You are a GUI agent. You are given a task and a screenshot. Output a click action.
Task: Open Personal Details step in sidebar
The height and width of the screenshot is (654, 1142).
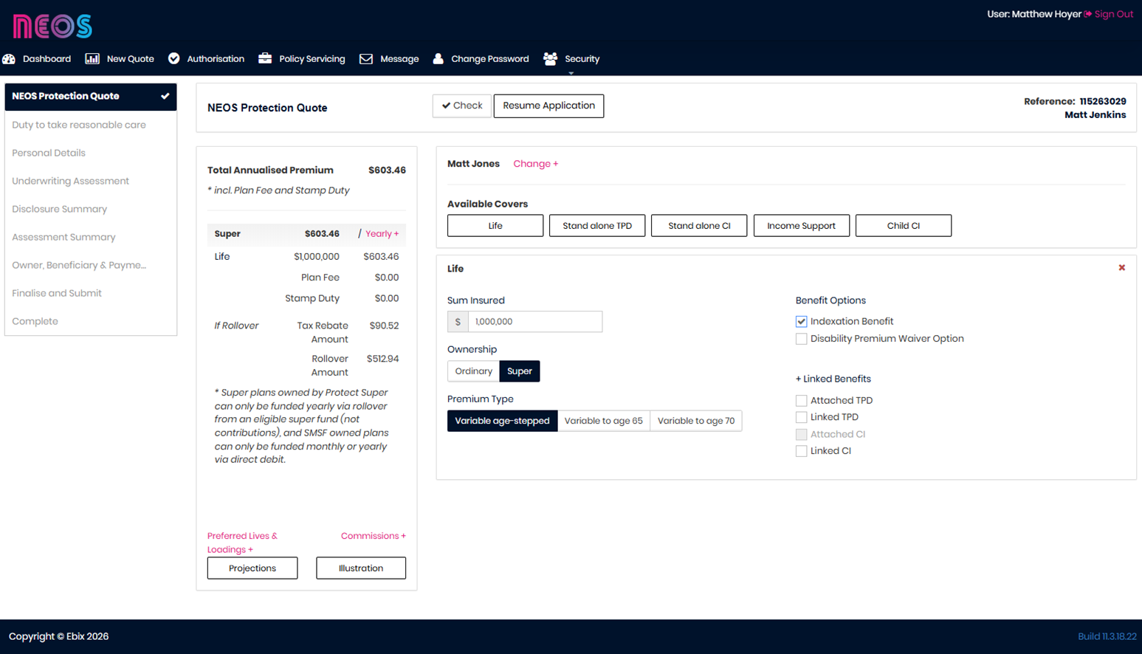point(49,153)
